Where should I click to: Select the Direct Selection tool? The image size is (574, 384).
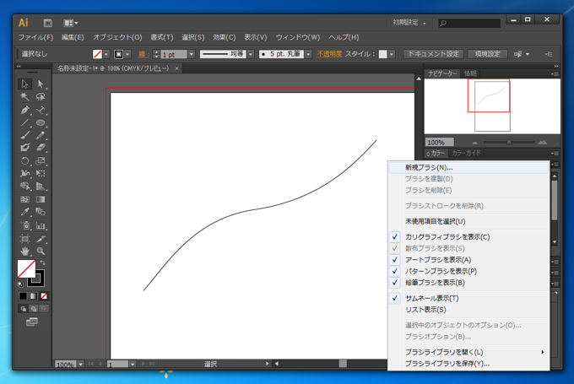pyautogui.click(x=41, y=84)
